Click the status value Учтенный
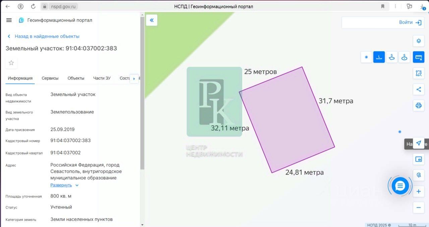This screenshot has width=429, height=227. coord(61,207)
